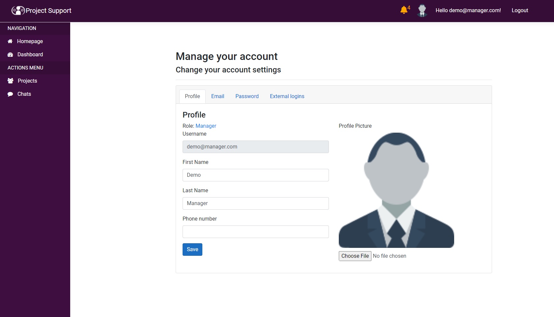The image size is (554, 317).
Task: Open the notifications bell icon
Action: click(404, 10)
